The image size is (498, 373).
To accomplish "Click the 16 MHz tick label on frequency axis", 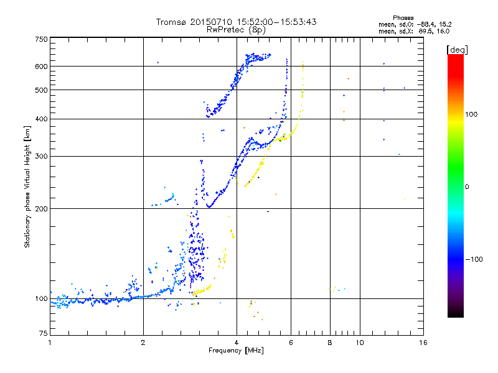I will (x=423, y=343).
